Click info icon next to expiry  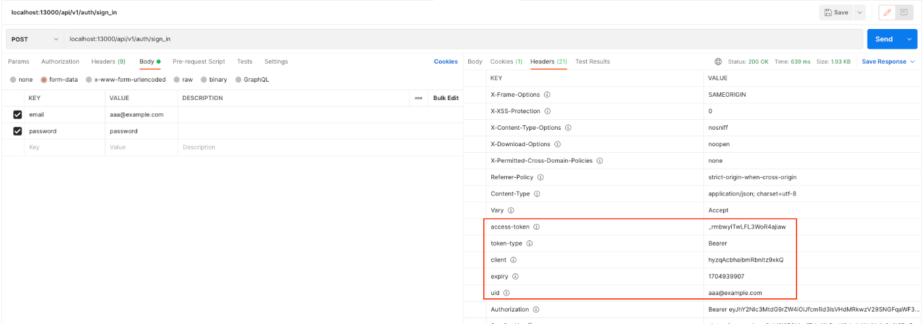516,277
